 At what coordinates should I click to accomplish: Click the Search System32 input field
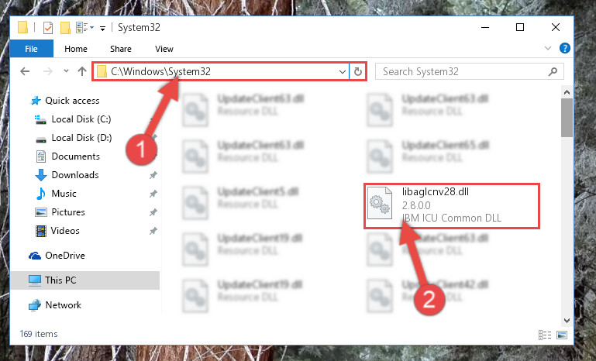[x=463, y=71]
